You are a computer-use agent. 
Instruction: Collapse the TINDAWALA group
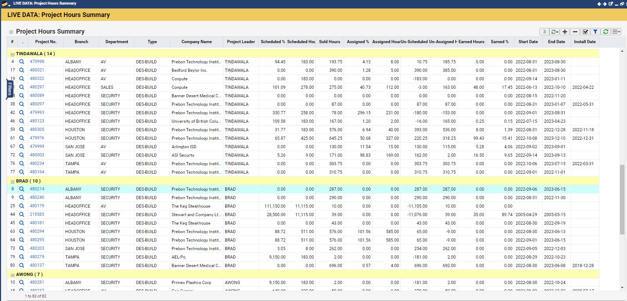tap(12, 54)
